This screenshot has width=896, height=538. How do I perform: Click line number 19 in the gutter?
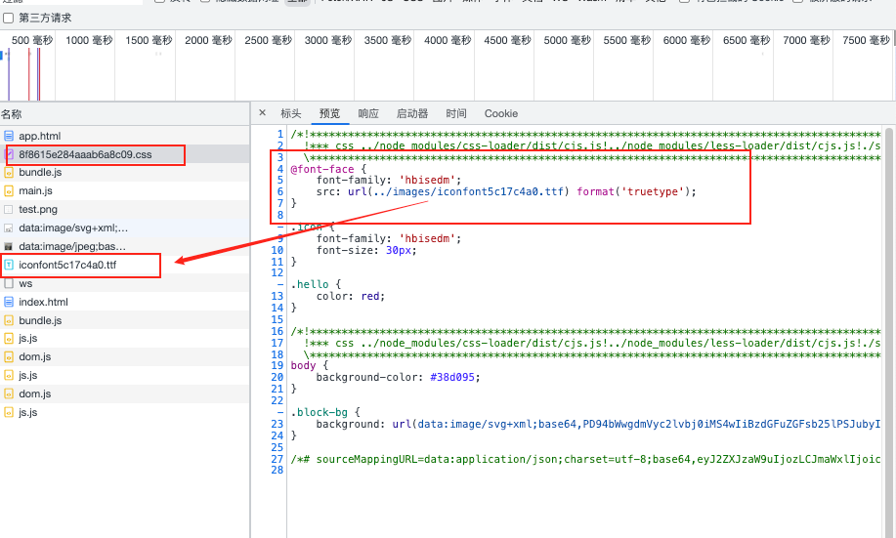tap(277, 365)
